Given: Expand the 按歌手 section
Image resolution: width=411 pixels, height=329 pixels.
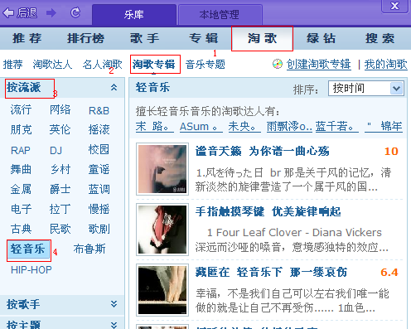Looking at the screenshot, I should tap(114, 304).
